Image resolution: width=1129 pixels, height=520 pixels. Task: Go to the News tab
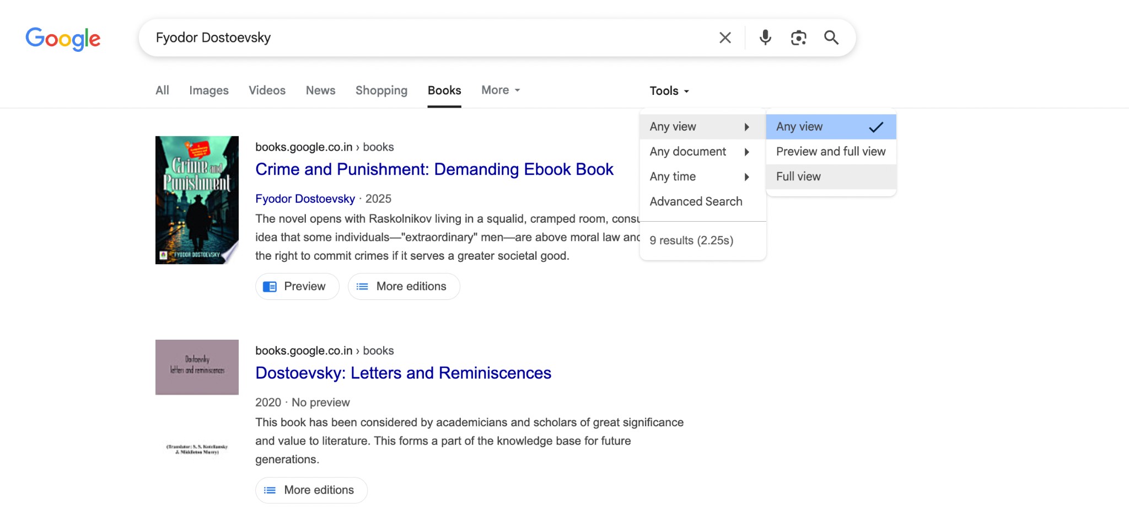pyautogui.click(x=321, y=90)
